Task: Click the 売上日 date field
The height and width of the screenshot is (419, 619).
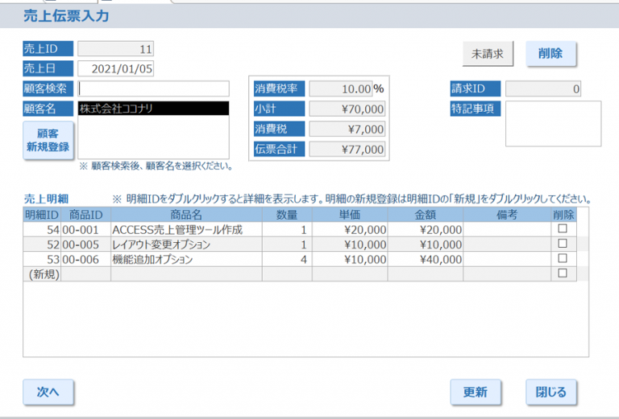Action: pos(115,69)
